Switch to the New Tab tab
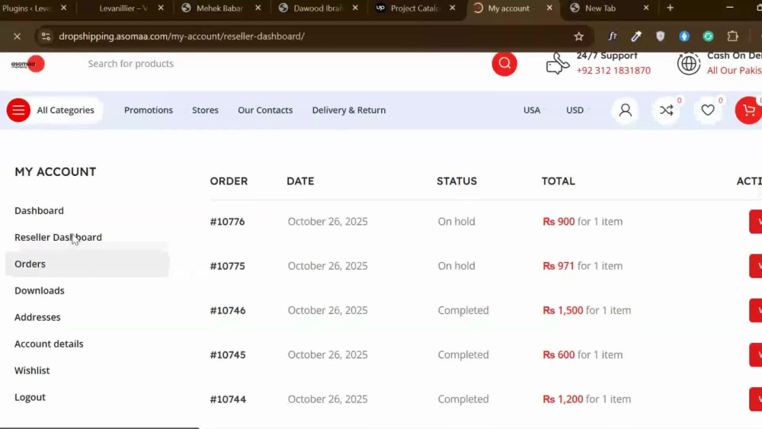The width and height of the screenshot is (762, 429). 600,8
